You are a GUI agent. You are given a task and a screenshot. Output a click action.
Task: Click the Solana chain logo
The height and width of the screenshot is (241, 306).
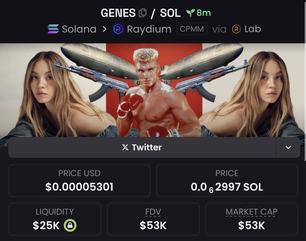[x=53, y=29]
